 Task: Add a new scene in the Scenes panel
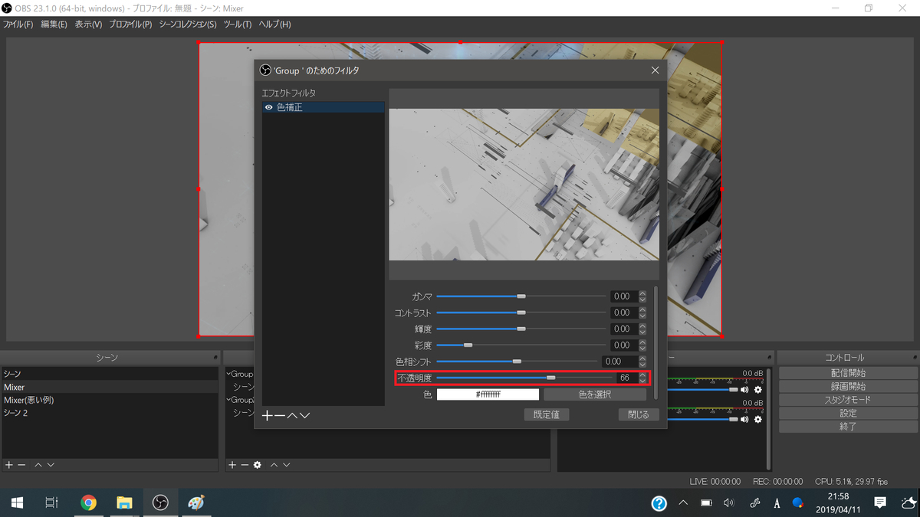[9, 465]
